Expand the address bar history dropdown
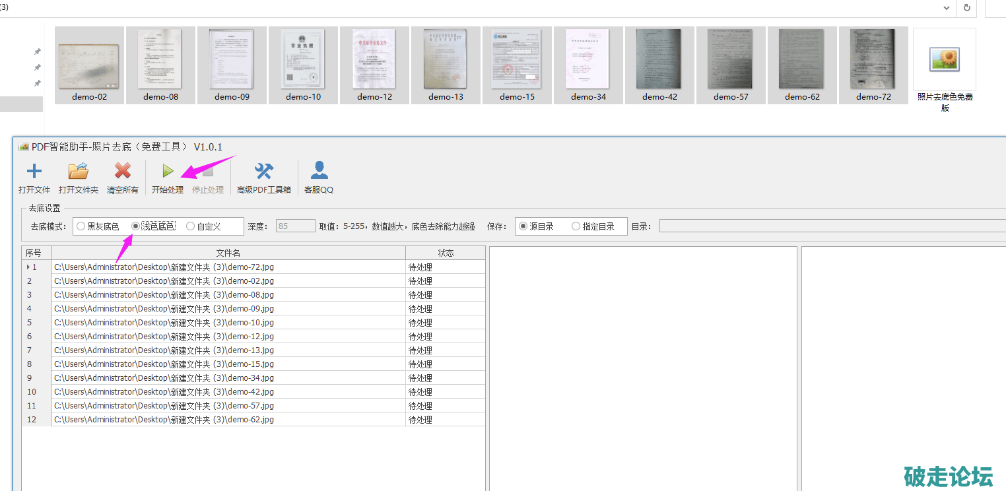 [947, 8]
